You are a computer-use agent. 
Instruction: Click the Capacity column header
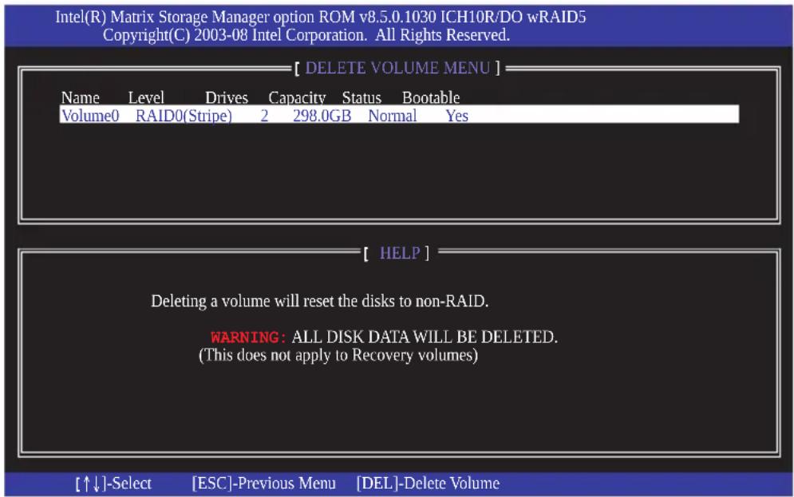click(x=297, y=97)
